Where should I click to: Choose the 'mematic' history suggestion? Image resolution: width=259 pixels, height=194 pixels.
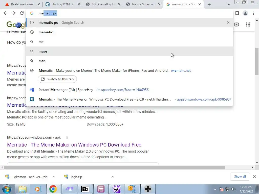(129, 32)
